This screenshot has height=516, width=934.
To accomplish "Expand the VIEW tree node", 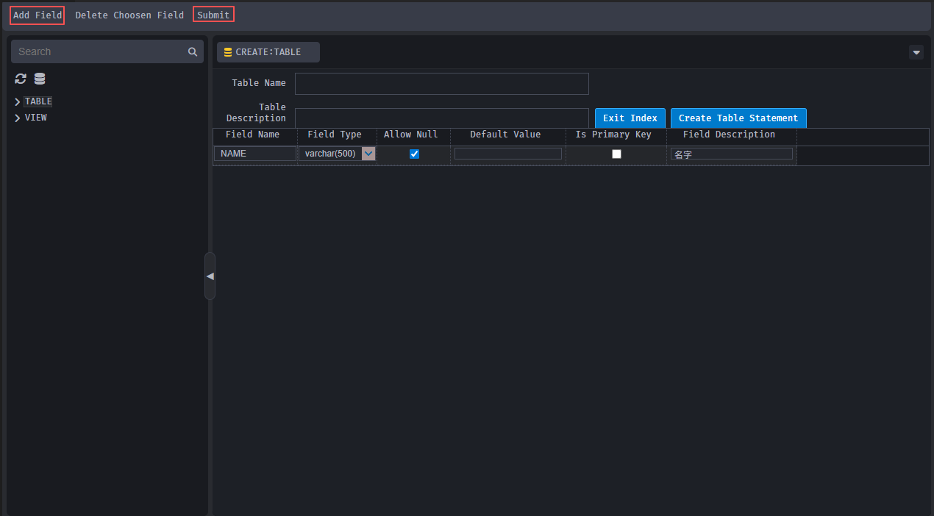I will (x=18, y=118).
